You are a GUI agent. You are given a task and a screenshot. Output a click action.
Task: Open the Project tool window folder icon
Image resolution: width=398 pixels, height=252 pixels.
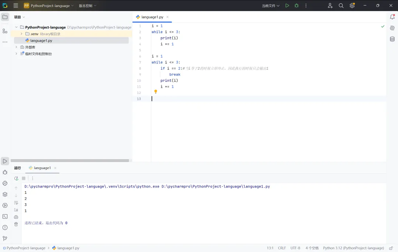5,17
